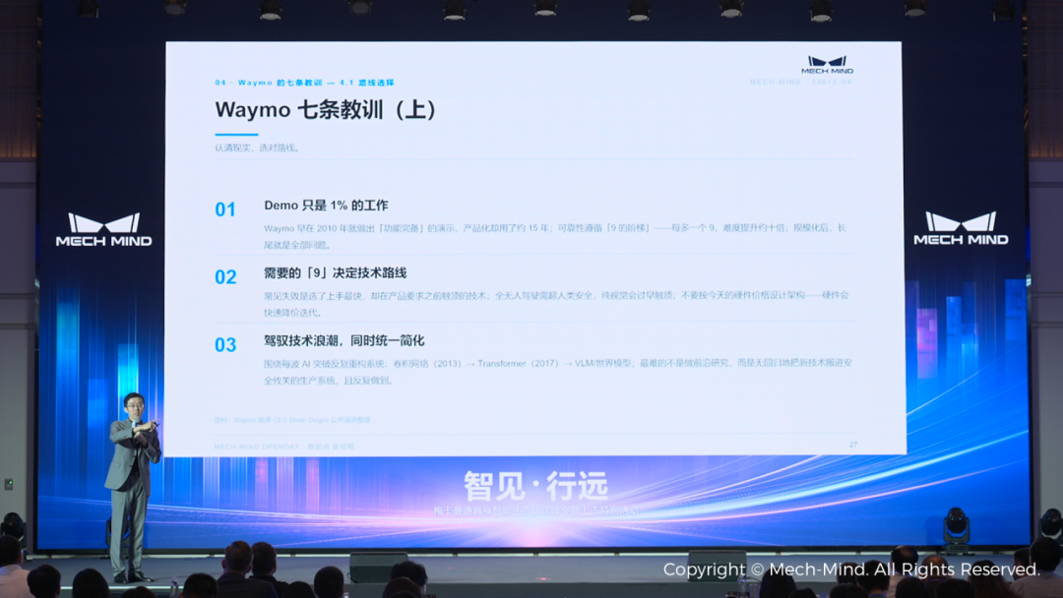Click the breadcrumb "04 · Waymo 的七条教训 — 4.1 路线选择"
The image size is (1063, 598).
pos(304,83)
